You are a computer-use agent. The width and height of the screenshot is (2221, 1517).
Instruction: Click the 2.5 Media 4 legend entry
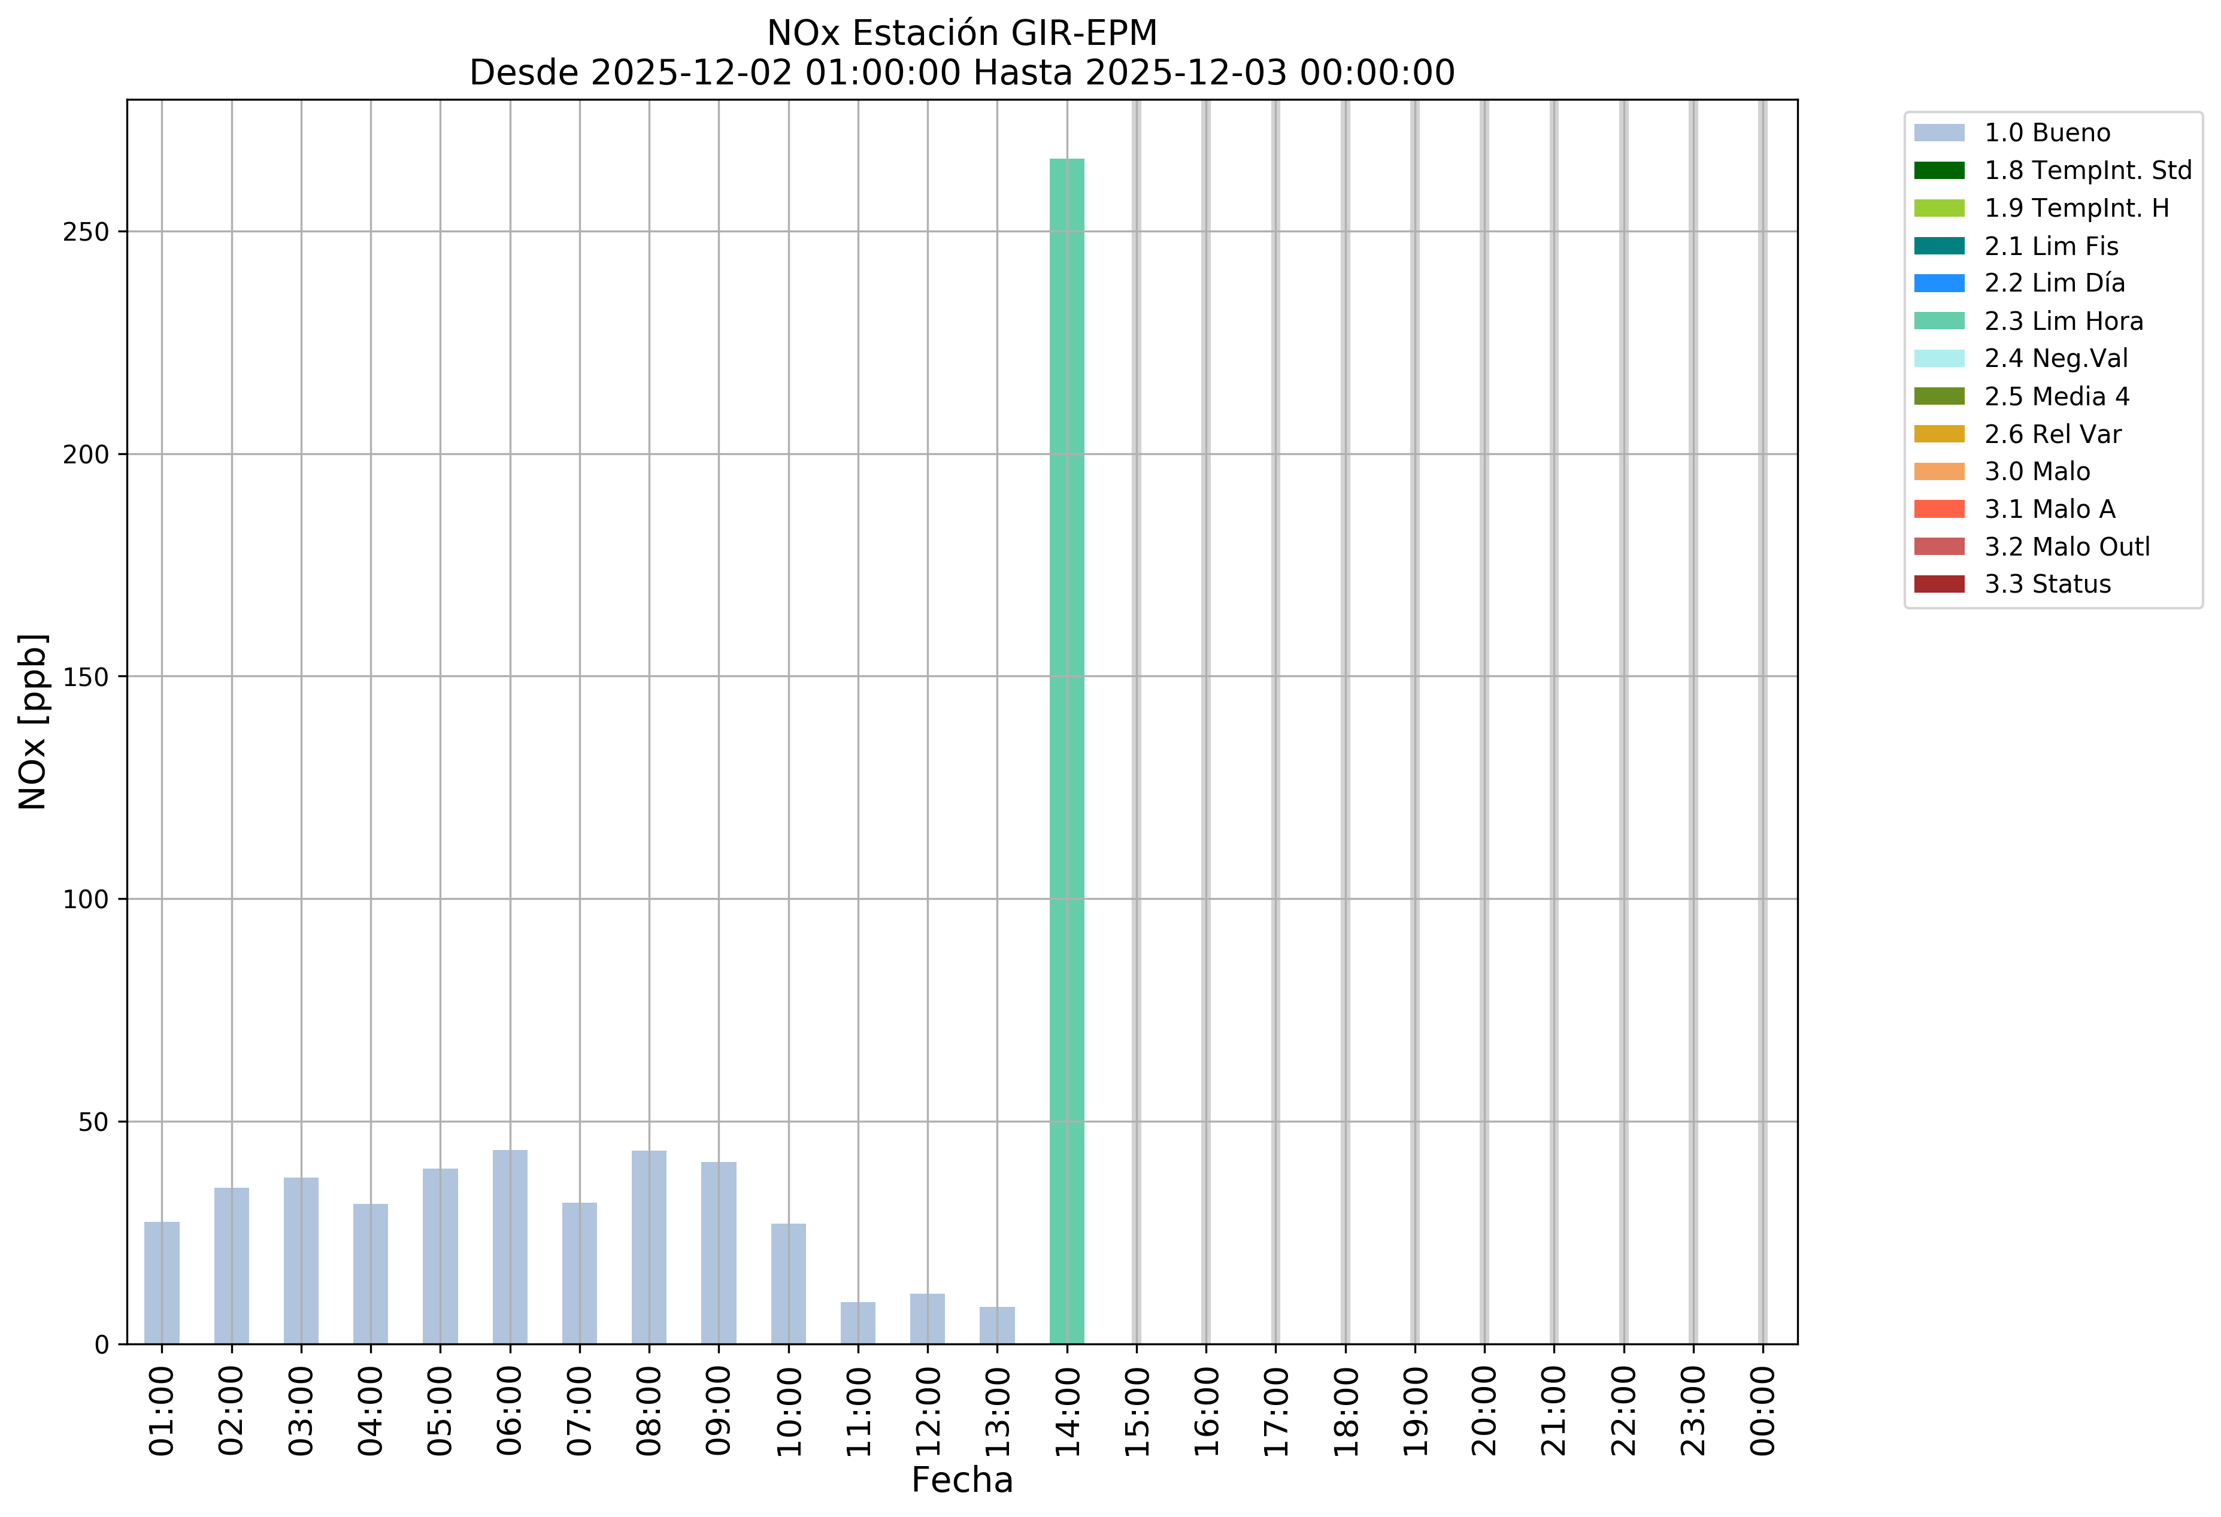[x=2056, y=396]
